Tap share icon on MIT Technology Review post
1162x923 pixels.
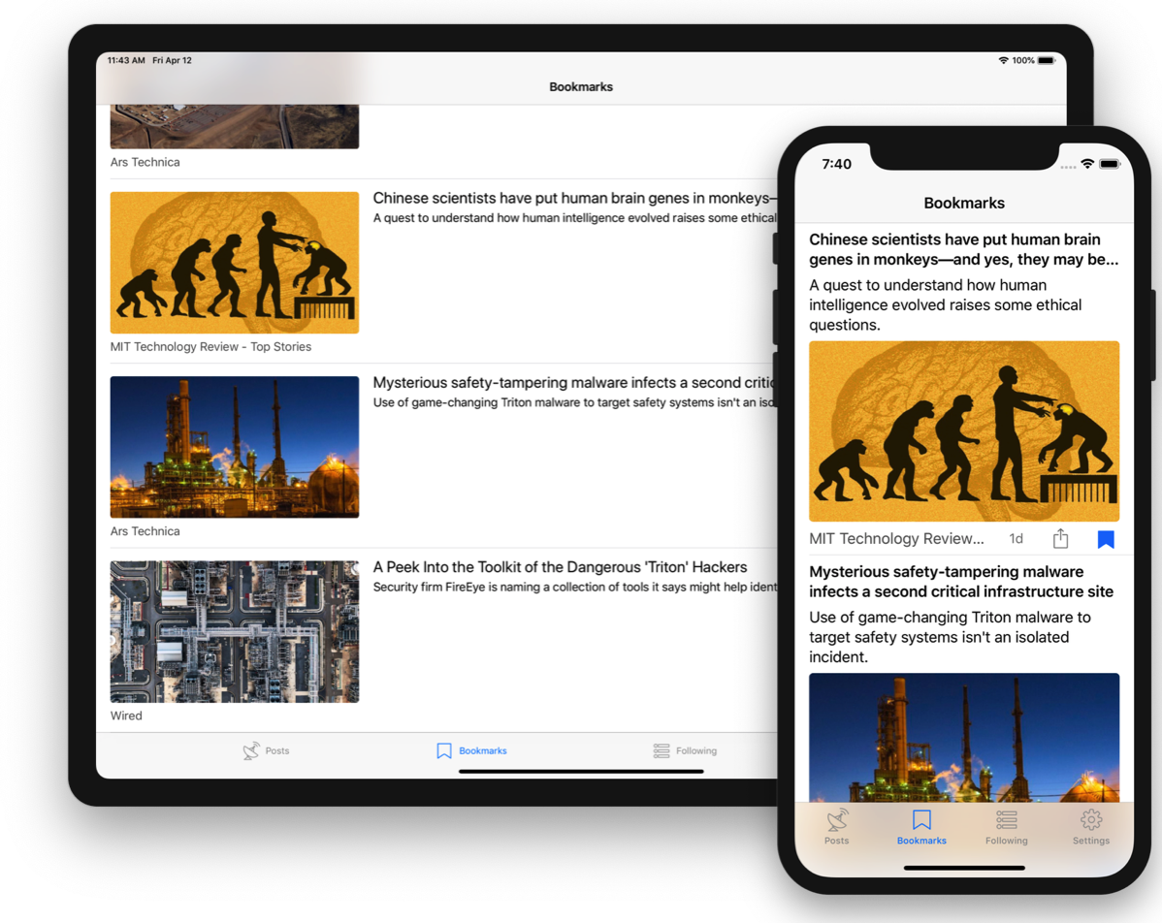click(1060, 538)
